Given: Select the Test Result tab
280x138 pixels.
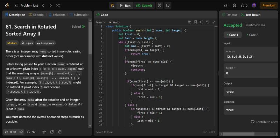Looking at the screenshot, I should click(x=251, y=15).
